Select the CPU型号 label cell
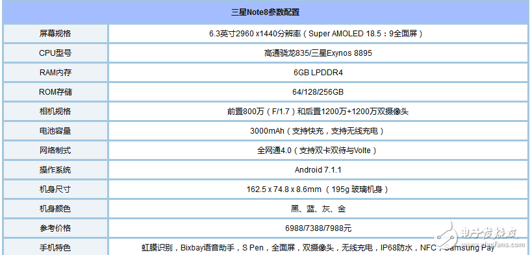The width and height of the screenshot is (530, 255). (55, 53)
